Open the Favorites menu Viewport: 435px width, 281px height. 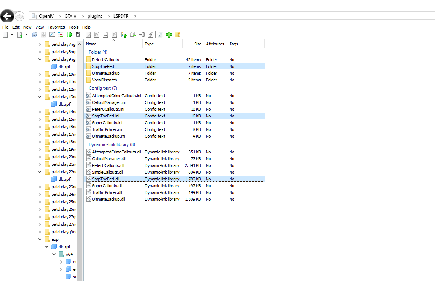[x=56, y=27]
